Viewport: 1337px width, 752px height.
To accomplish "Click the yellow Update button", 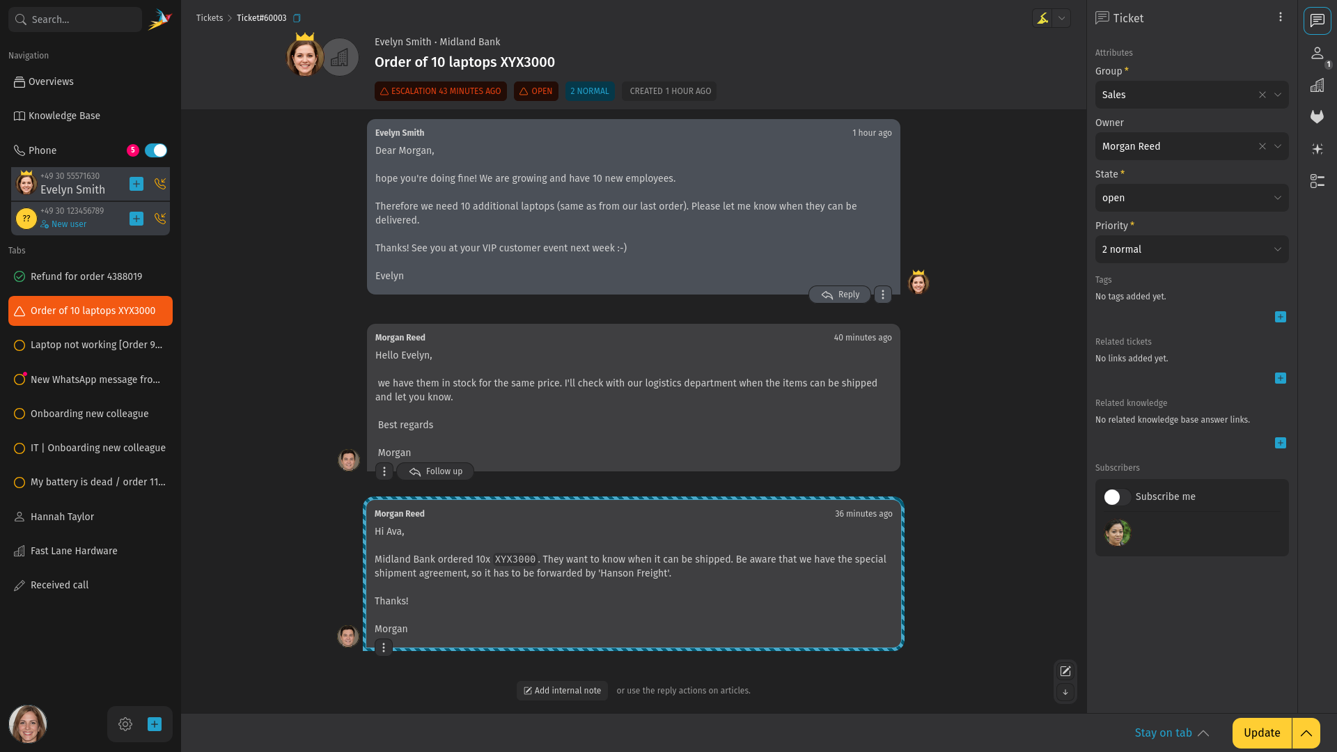I will [x=1262, y=733].
